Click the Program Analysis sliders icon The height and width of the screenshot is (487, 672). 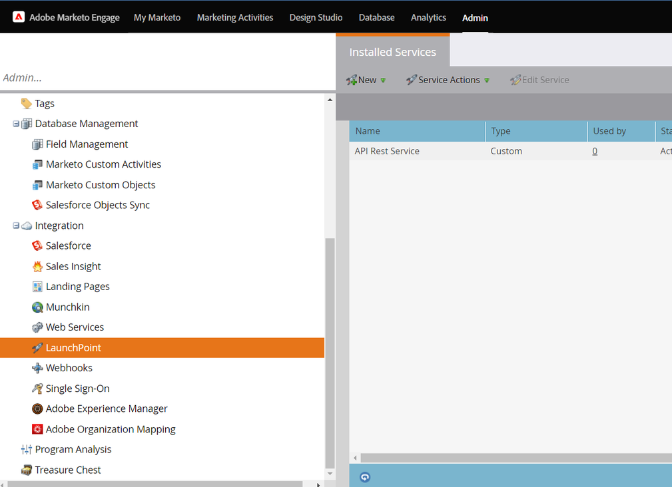coord(26,449)
